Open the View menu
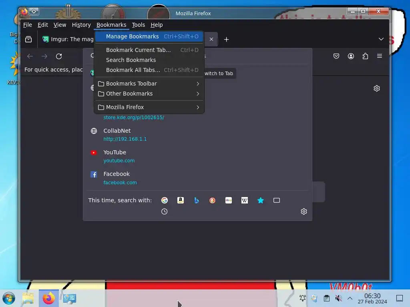 [60, 25]
